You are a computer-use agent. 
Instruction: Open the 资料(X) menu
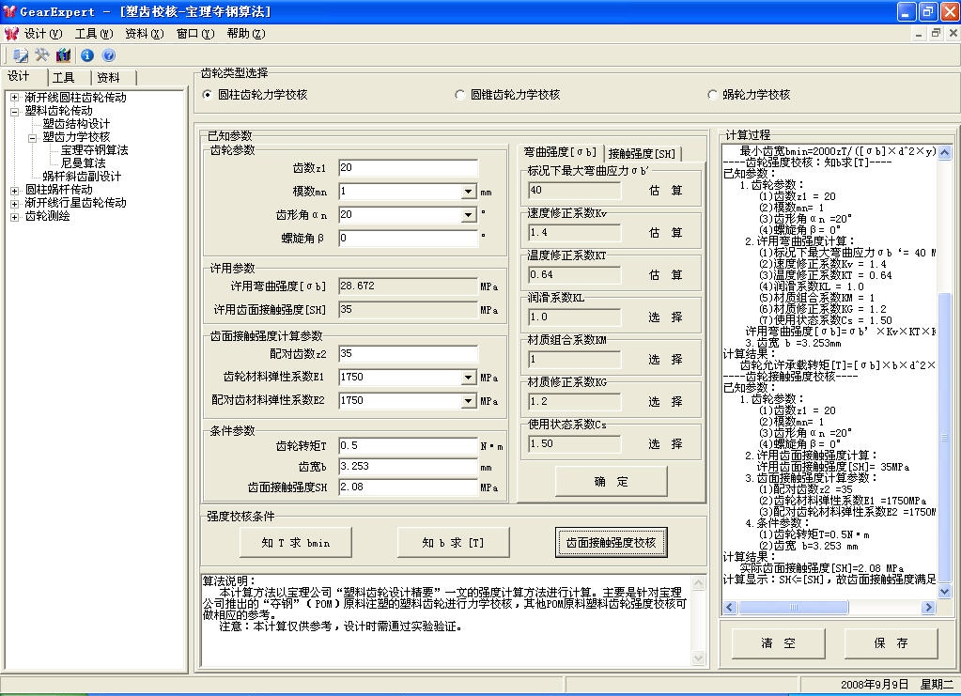click(145, 34)
